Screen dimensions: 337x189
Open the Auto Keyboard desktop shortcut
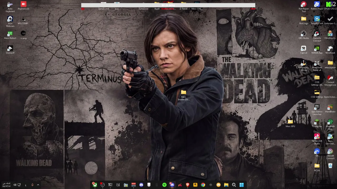[10, 7]
